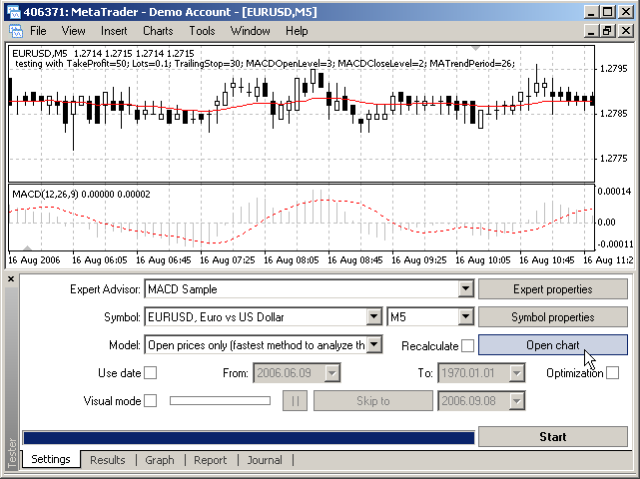The width and height of the screenshot is (640, 479).
Task: Expand the Expert Advisor dropdown
Action: click(465, 288)
